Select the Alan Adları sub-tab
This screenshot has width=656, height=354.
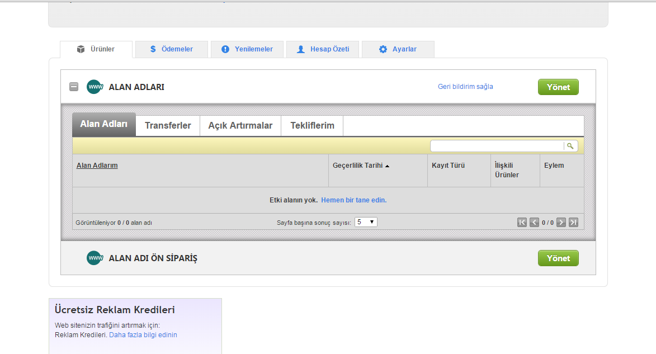[x=104, y=124]
